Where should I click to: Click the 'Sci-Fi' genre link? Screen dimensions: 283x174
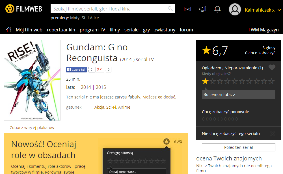click(111, 107)
